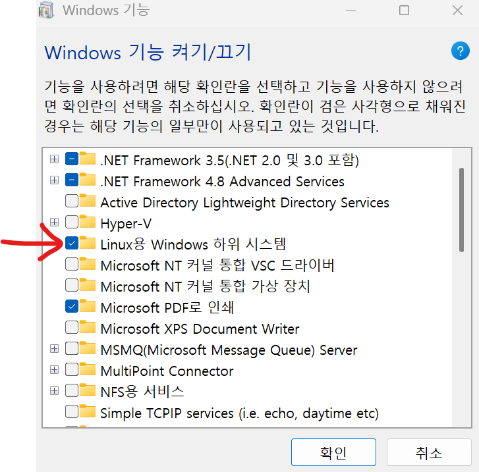The image size is (479, 472).
Task: Click the 확인 button
Action: coord(333,452)
